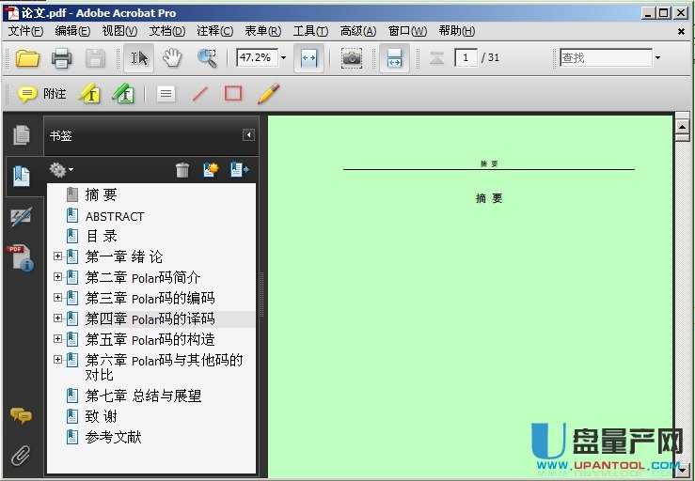Click the 查找 search input field

[605, 58]
